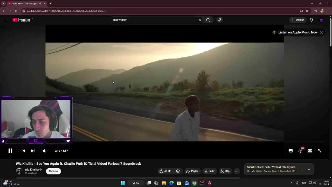
Task: Open YouTube account avatar menu
Action: pyautogui.click(x=322, y=20)
